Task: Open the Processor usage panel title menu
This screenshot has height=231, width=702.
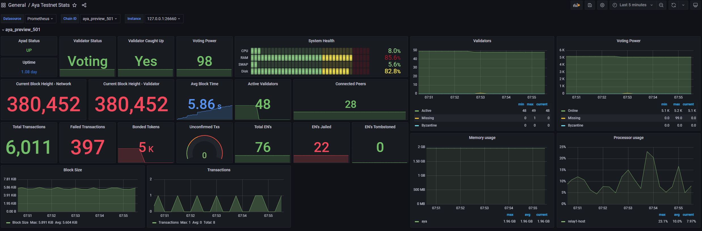Action: click(628, 138)
